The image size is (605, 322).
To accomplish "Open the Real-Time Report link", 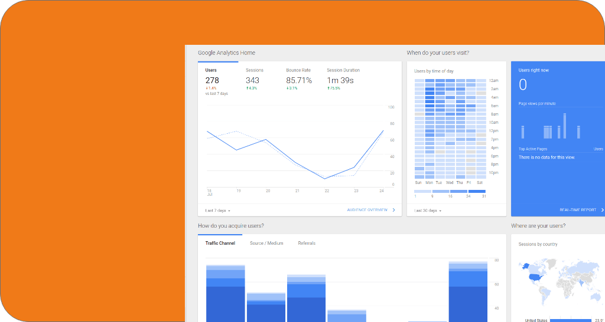I will (x=577, y=210).
